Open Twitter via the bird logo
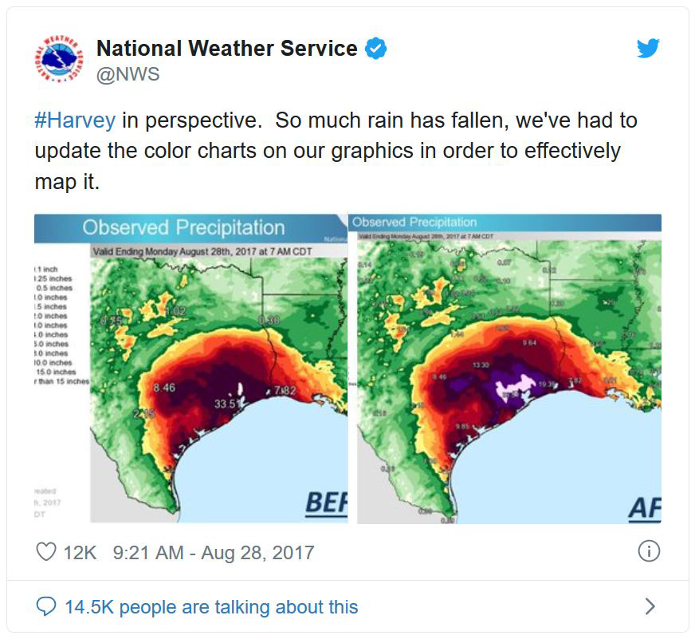The image size is (695, 639). tap(648, 49)
